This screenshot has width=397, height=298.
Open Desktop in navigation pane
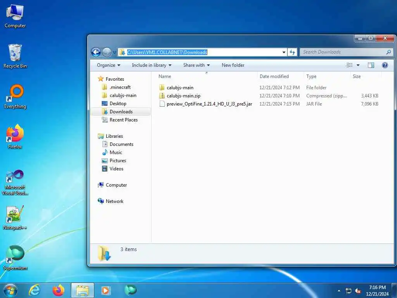[118, 103]
